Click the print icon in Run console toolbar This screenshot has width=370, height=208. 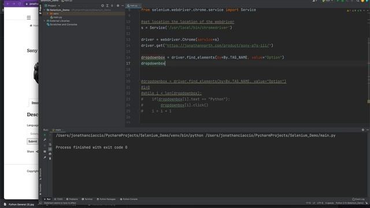(x=50, y=154)
